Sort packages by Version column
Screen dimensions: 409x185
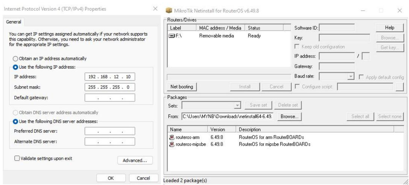pyautogui.click(x=222, y=129)
